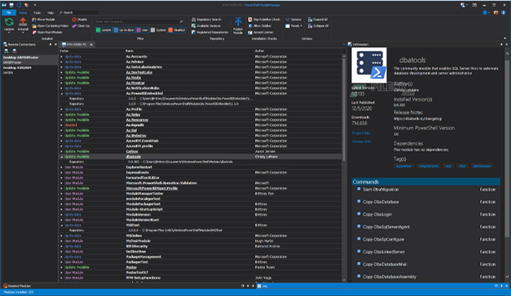Click the ribbon Search box
The image size is (511, 296).
pos(78,12)
